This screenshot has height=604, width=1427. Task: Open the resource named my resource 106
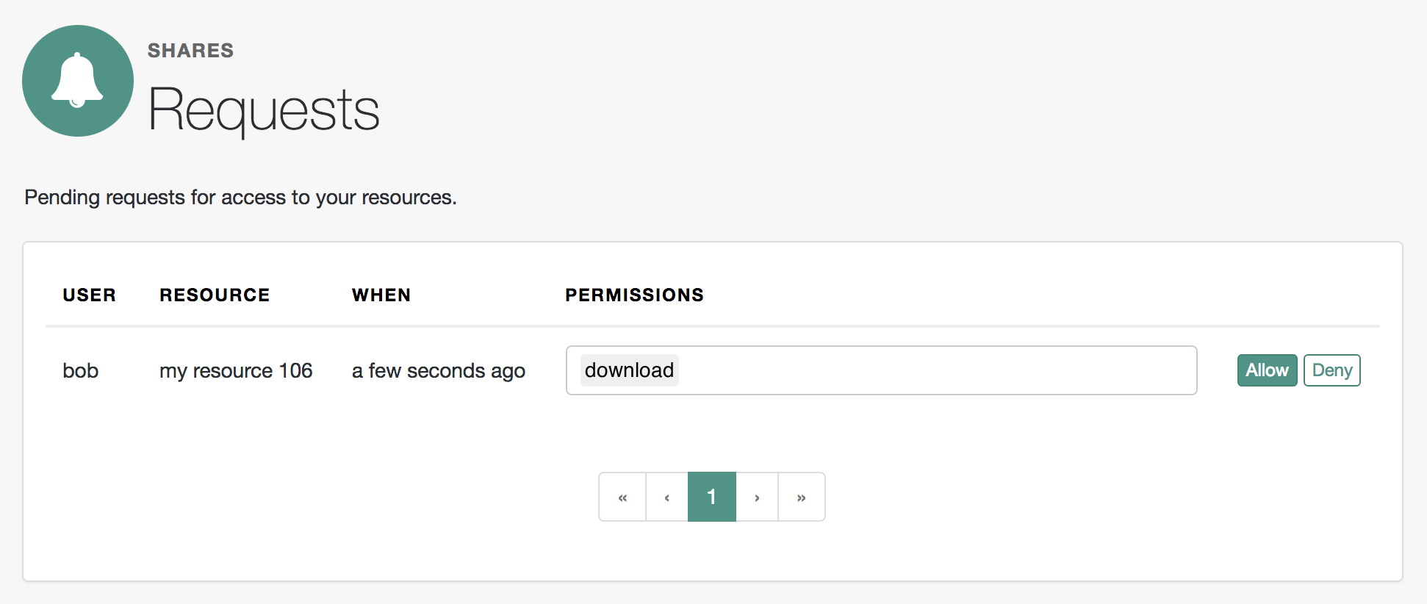[235, 370]
